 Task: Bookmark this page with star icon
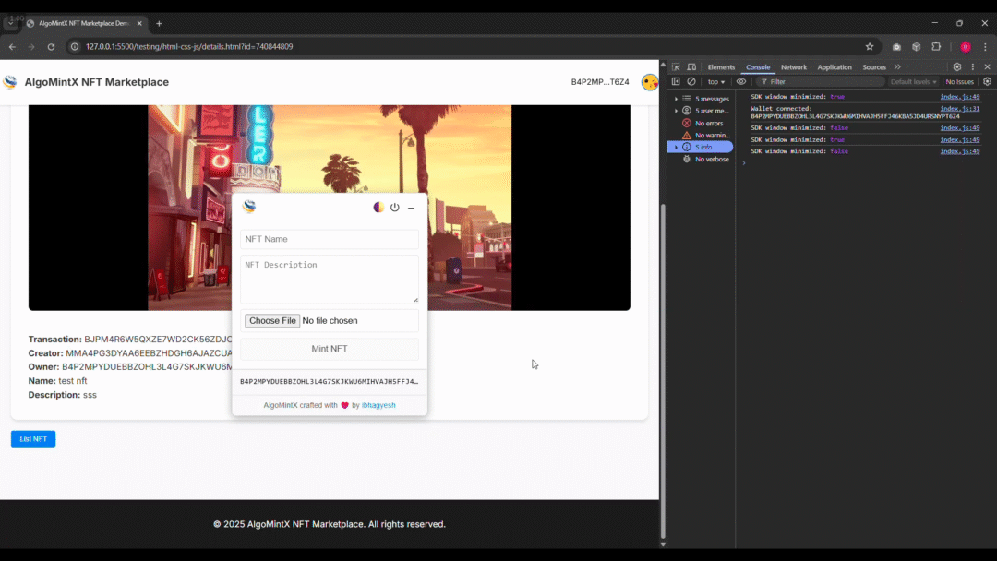[x=870, y=47]
